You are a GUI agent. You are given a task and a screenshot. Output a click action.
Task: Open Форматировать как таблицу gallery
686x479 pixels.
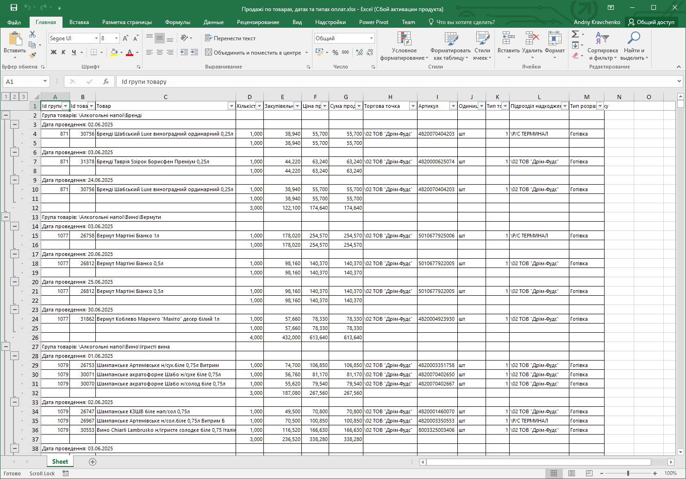coord(450,46)
